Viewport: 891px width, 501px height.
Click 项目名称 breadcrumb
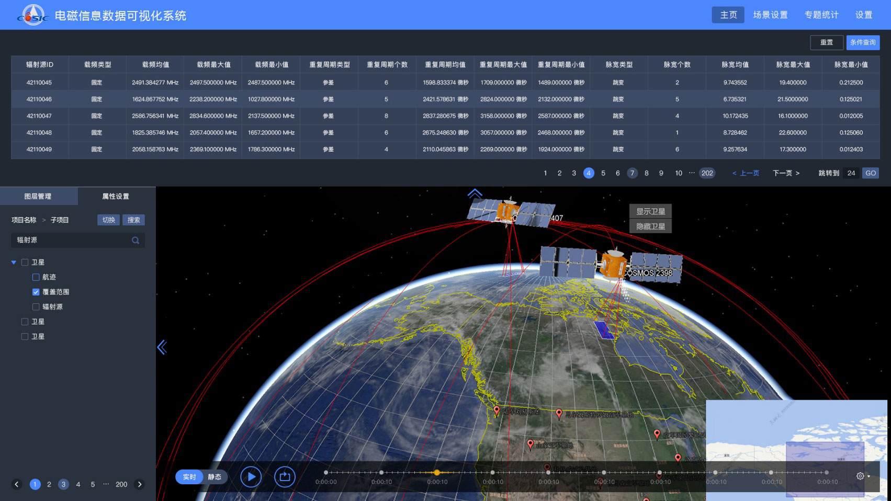tap(24, 220)
